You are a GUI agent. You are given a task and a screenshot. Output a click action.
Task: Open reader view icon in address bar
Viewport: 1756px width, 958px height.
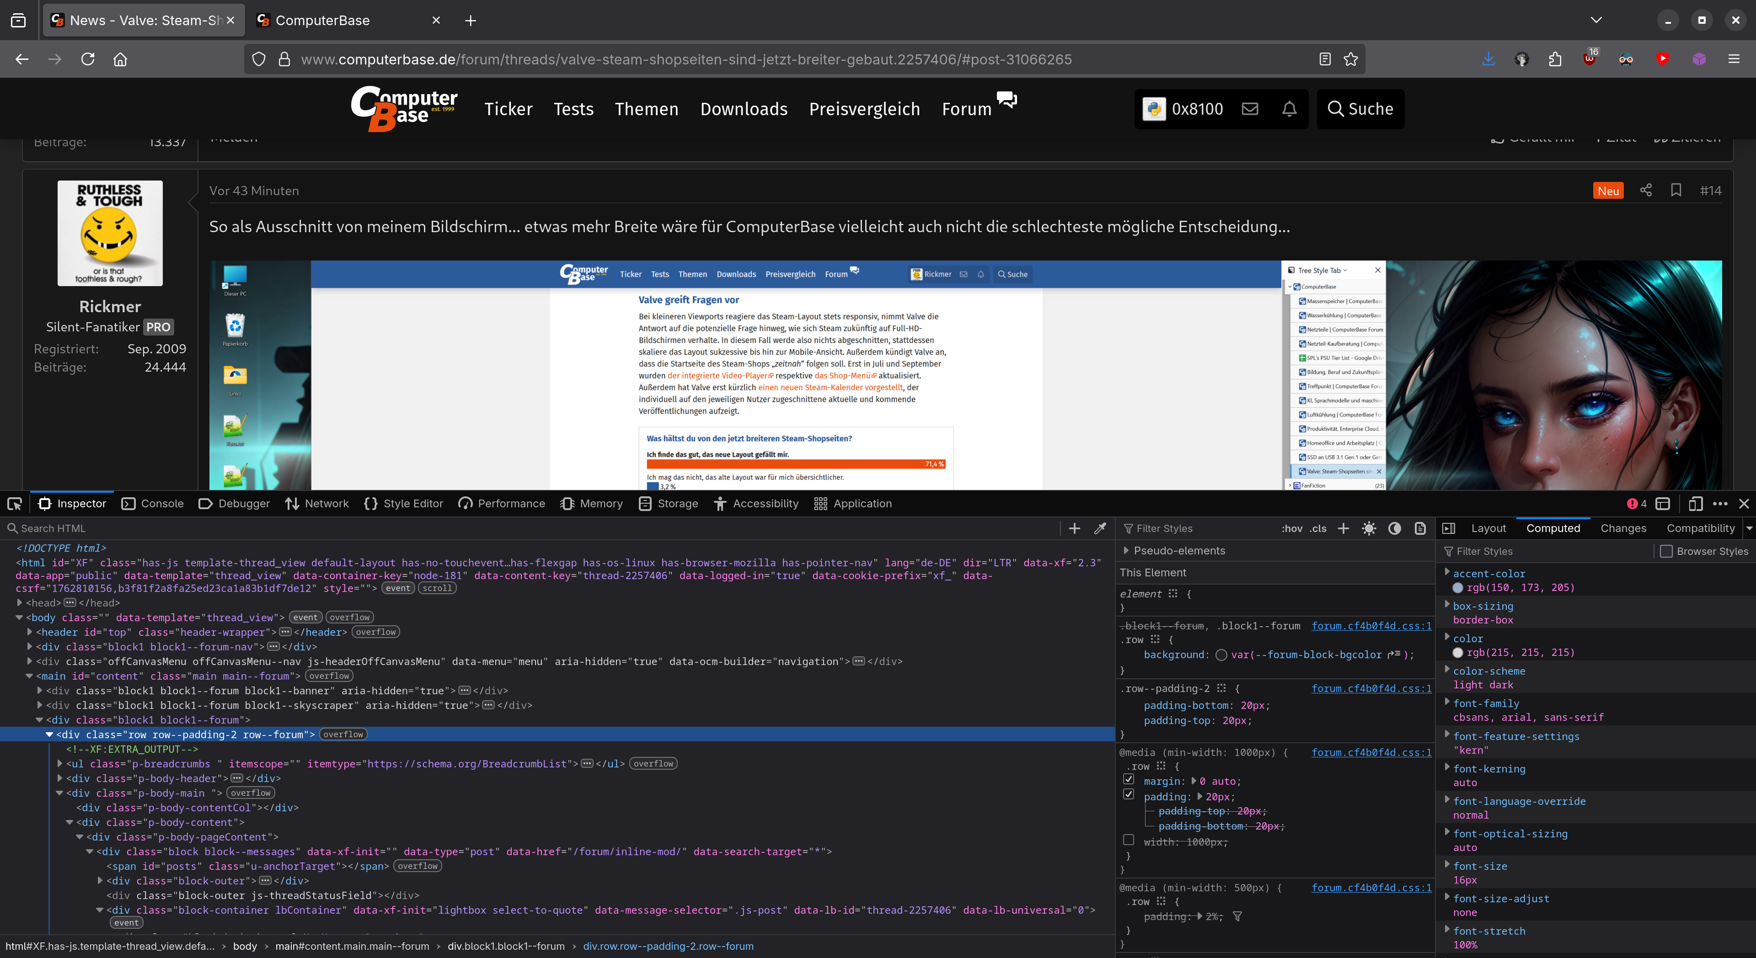pyautogui.click(x=1324, y=59)
